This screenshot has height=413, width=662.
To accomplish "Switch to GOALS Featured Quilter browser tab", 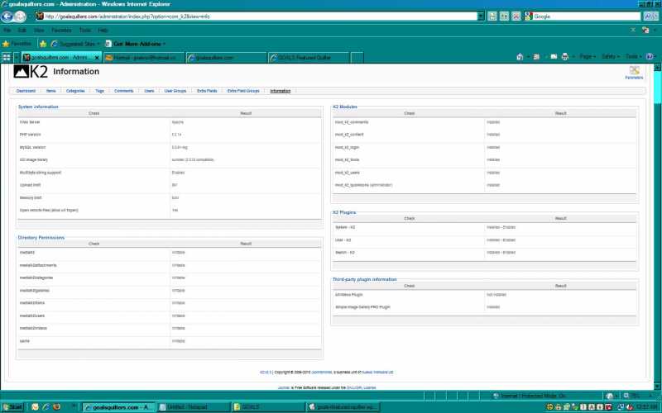I will pos(309,58).
